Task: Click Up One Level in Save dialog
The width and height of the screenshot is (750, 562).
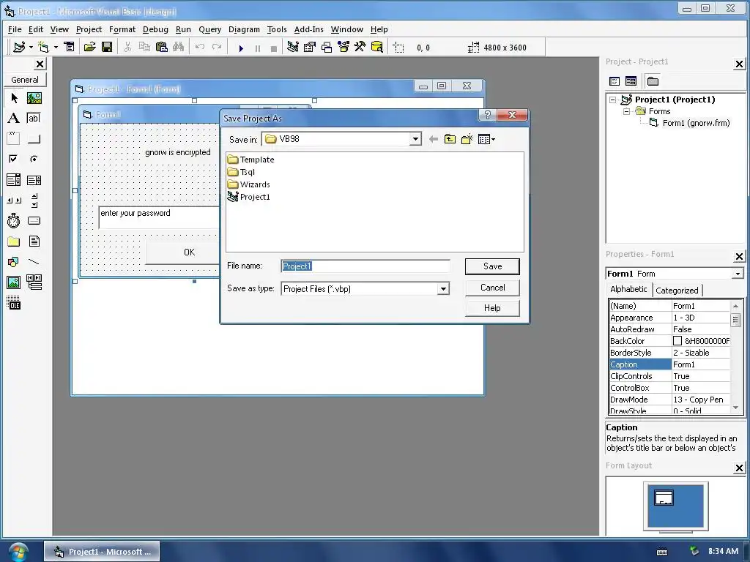Action: pos(450,139)
